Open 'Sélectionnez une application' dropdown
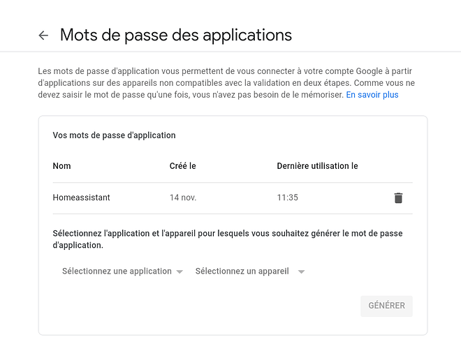461x349 pixels. [x=122, y=271]
